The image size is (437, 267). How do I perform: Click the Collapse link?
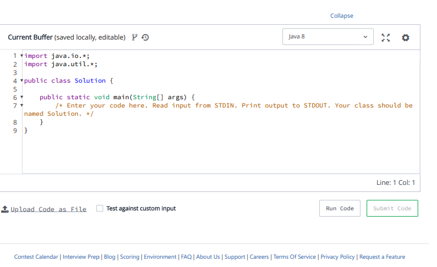[342, 16]
